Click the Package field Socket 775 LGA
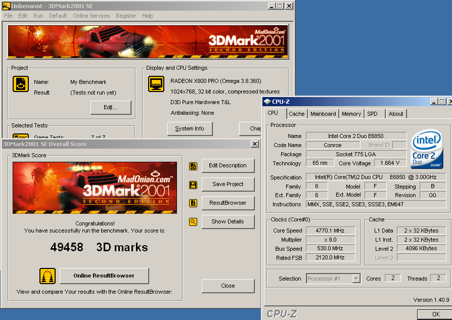This screenshot has width=452, height=320. coord(356,154)
